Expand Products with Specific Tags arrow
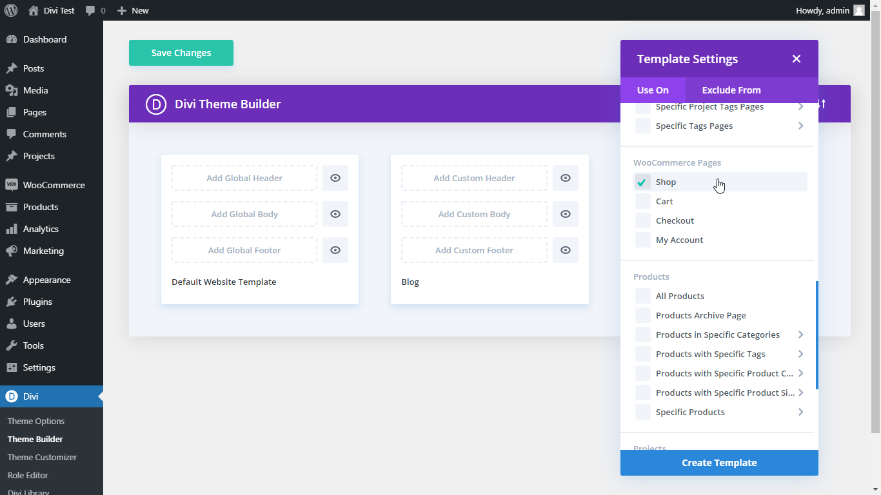The image size is (881, 495). coord(800,354)
